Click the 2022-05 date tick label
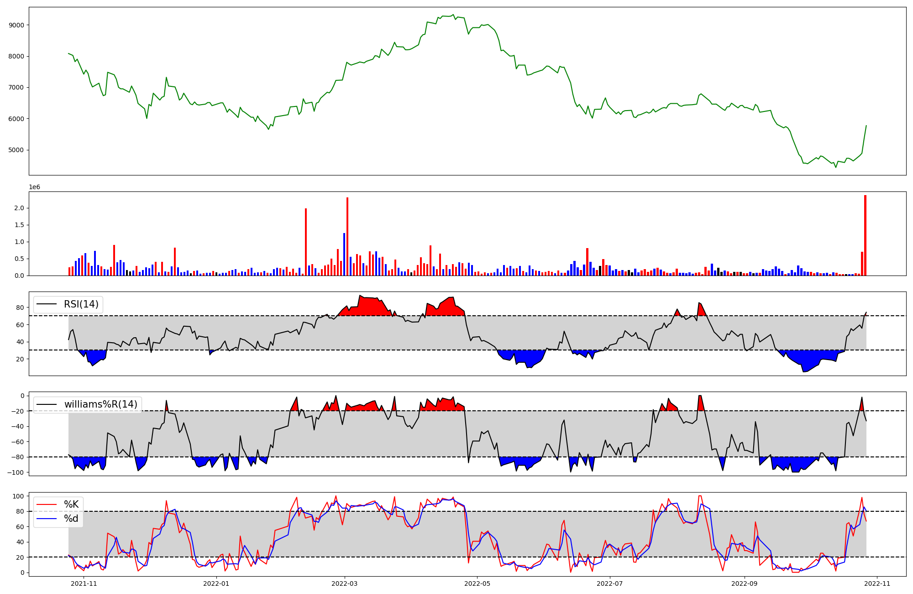 [x=477, y=583]
